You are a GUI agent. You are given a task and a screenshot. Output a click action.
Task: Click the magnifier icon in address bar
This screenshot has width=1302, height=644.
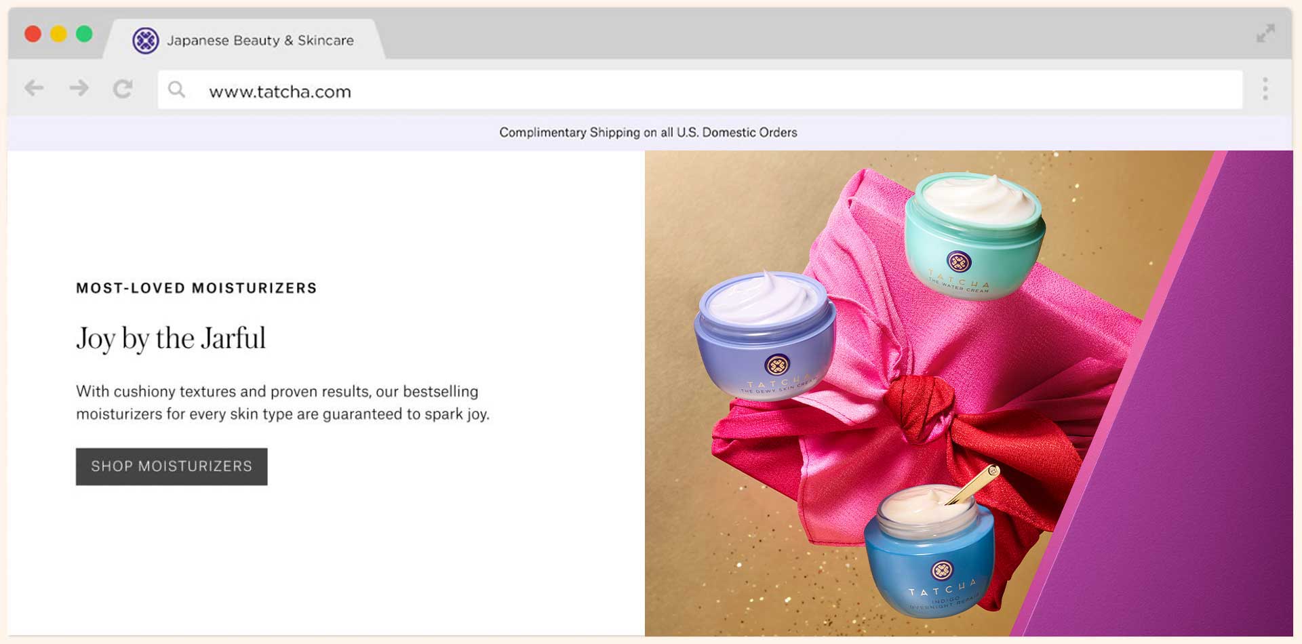(x=176, y=89)
